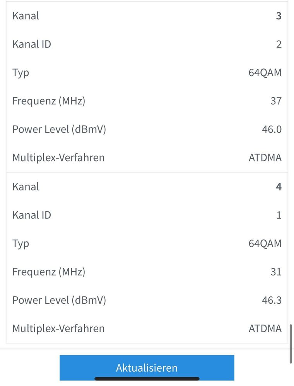
Task: Click the vertical scrollbar thumb on the right edge
Action: point(291,344)
